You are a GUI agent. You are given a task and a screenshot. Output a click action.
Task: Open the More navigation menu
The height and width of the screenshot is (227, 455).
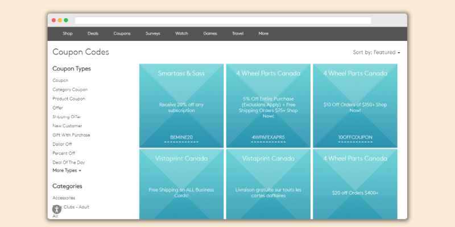[263, 33]
